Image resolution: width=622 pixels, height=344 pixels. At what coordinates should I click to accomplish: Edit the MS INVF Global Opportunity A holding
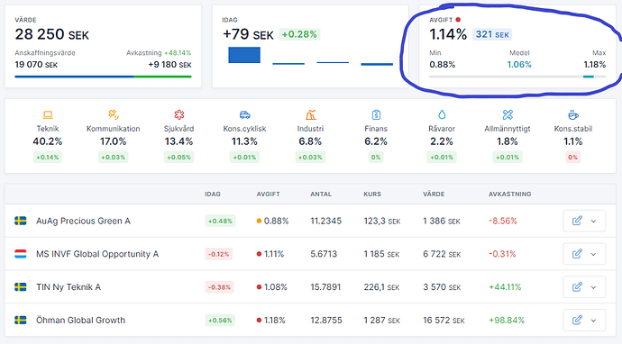point(577,254)
